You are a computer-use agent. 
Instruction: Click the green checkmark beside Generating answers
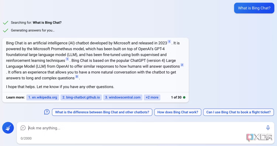coord(6,30)
